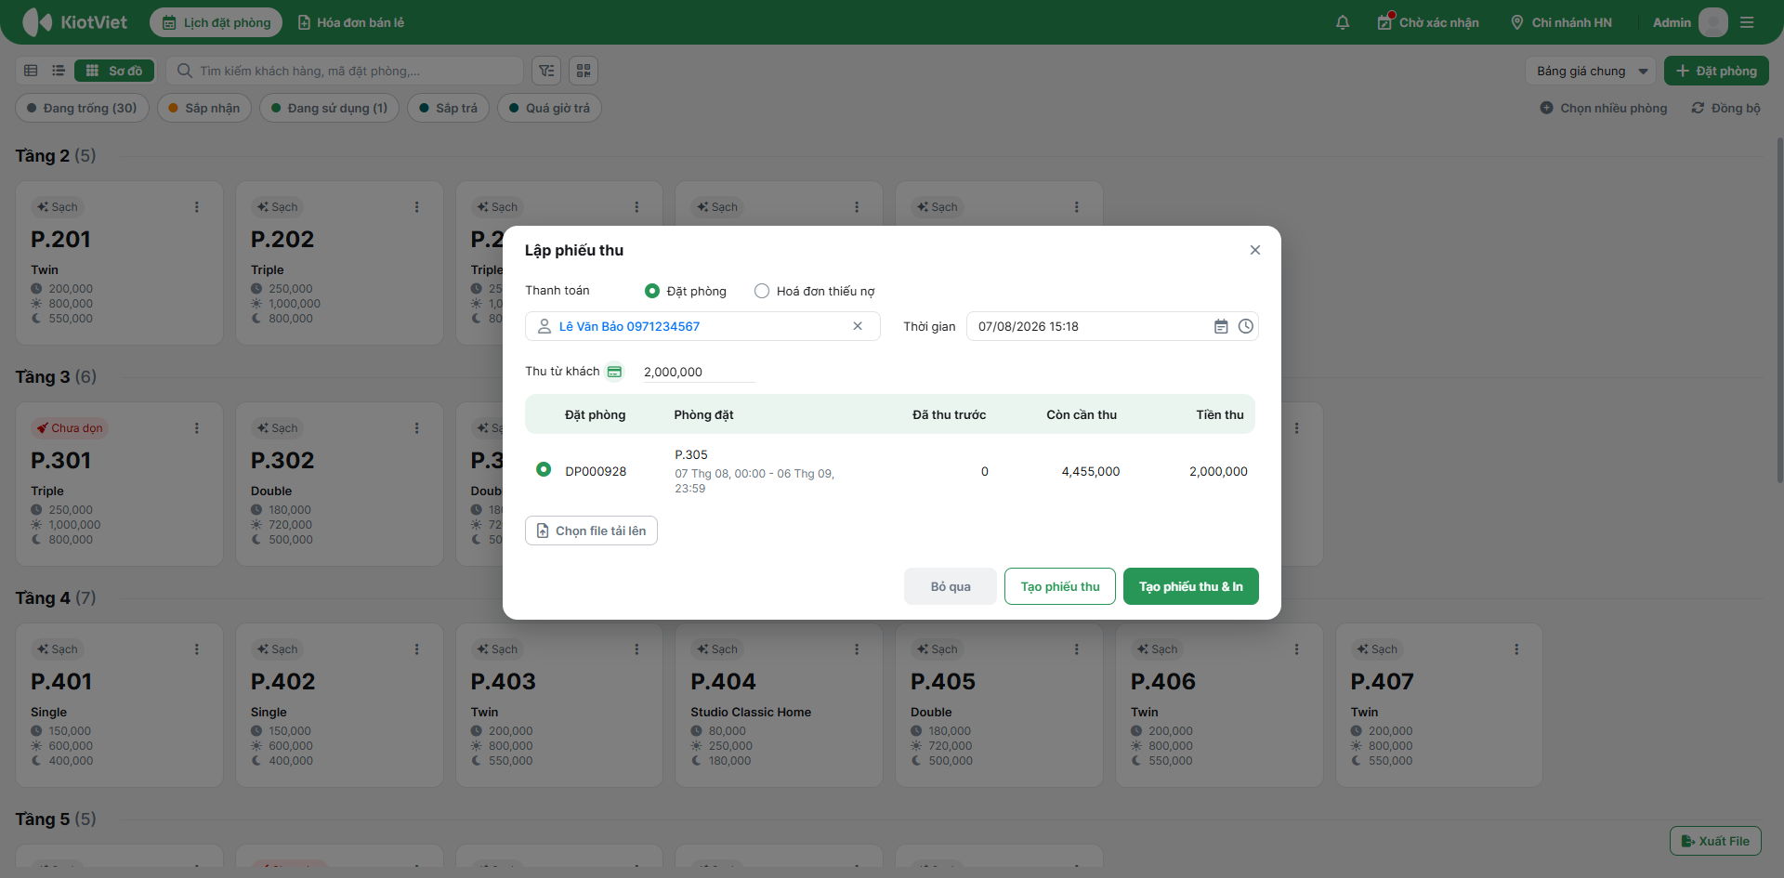Click Bỏ qua button in dialog
1784x878 pixels.
(951, 586)
